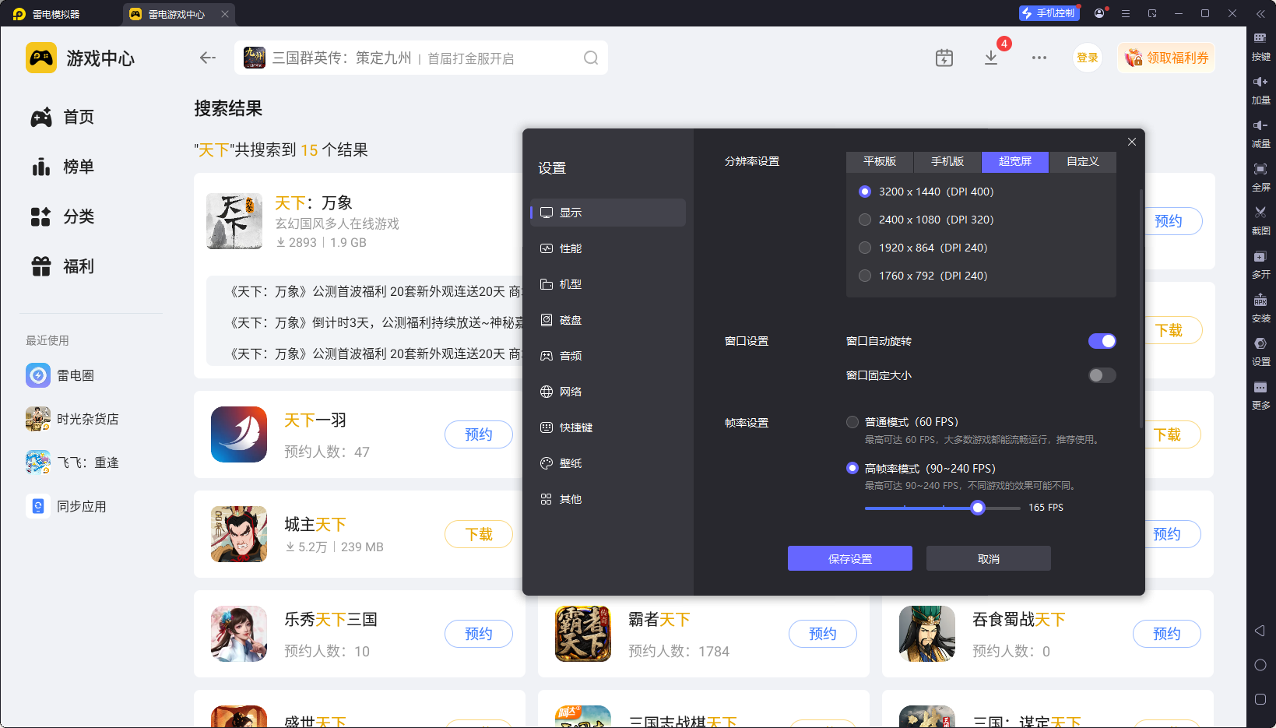Click the volume up (加量) icon
Screen dimensions: 1276x728
point(1260,82)
